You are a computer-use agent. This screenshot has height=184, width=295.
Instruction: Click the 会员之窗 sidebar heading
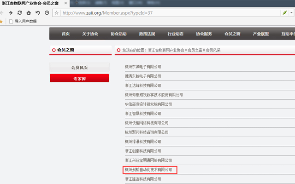point(65,50)
